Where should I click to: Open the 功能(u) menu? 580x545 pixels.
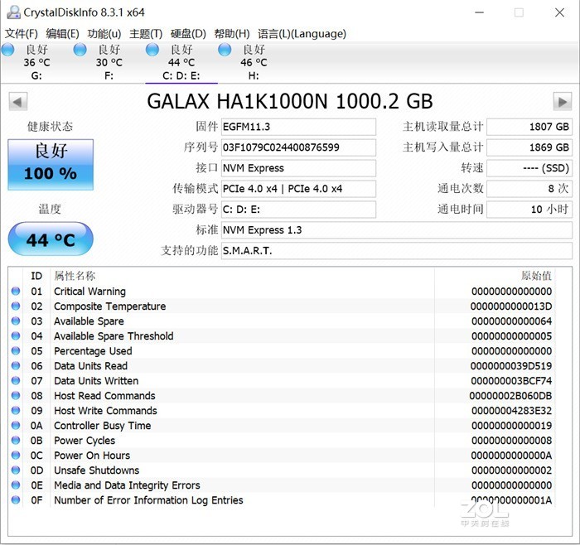tap(104, 34)
